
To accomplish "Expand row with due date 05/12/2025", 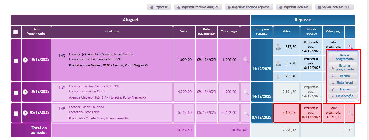I will [25, 113].
